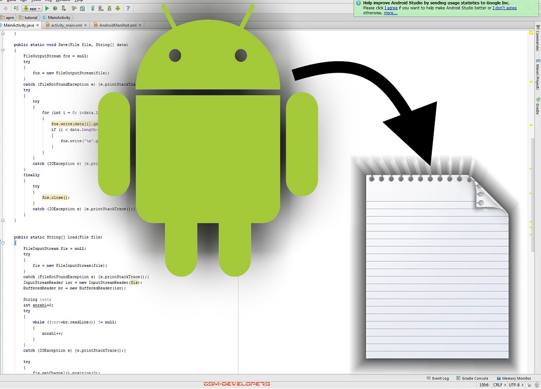The image size is (541, 389).
Task: Open the AVD Manager icon
Action: coord(101,9)
